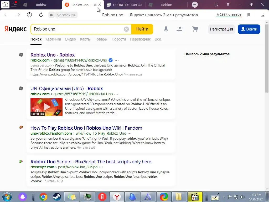Open the shopping cart icon
Image resolution: width=269 pixels, height=202 pixels.
point(195,29)
